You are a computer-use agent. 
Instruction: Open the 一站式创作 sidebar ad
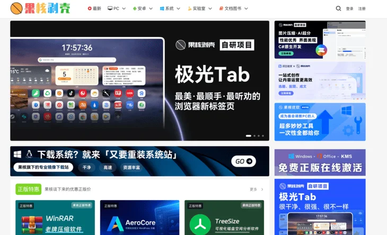[320, 80]
